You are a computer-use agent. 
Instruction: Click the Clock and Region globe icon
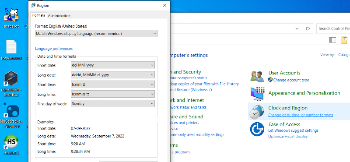(256, 112)
